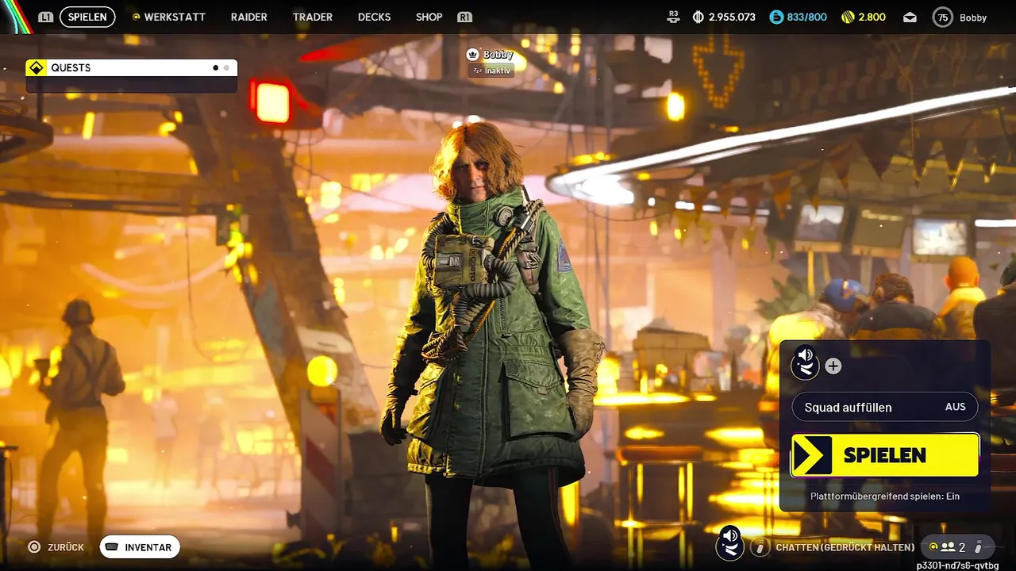Click the Bobby nameplate above character
The width and height of the screenshot is (1016, 571).
(x=498, y=55)
